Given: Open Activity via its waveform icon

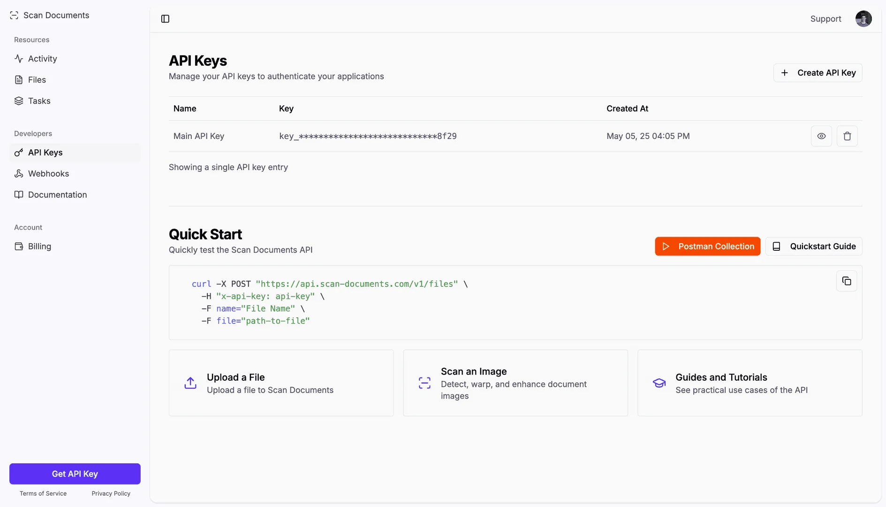Looking at the screenshot, I should (x=18, y=59).
